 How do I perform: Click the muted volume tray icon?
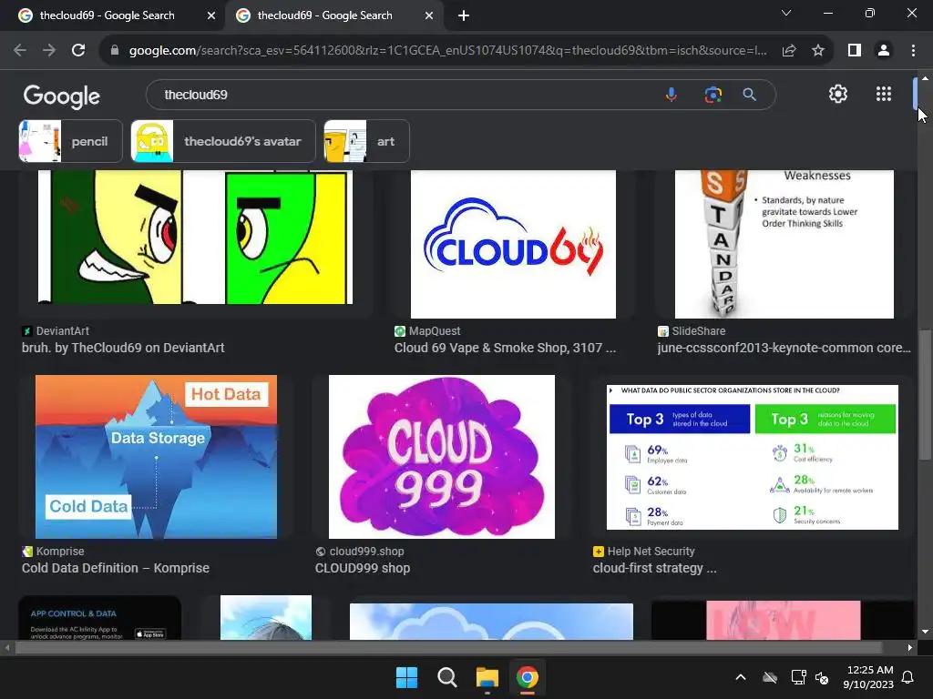point(823,677)
